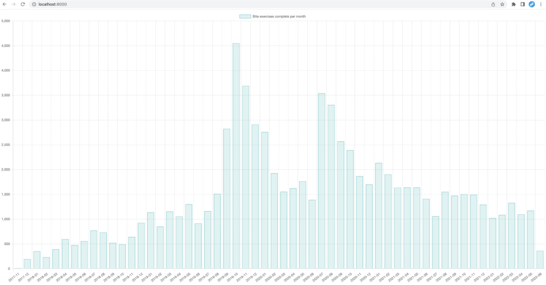Open Chrome's three-dot menu
Viewport: 546px width, 285px height.
click(x=541, y=4)
